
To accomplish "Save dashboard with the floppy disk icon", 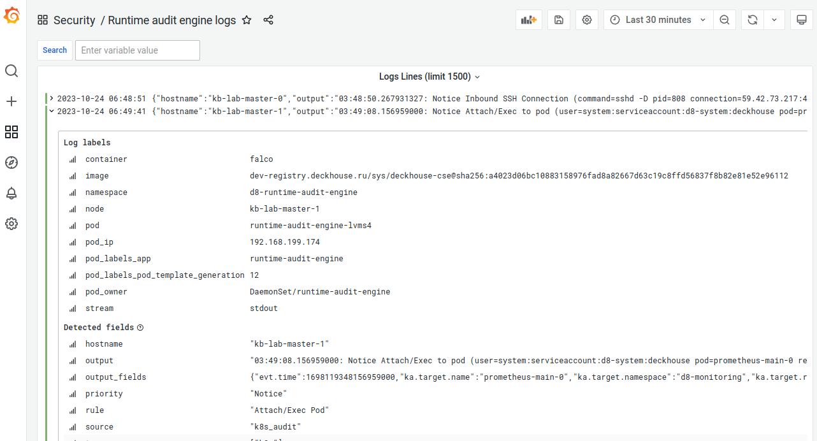I will (559, 20).
